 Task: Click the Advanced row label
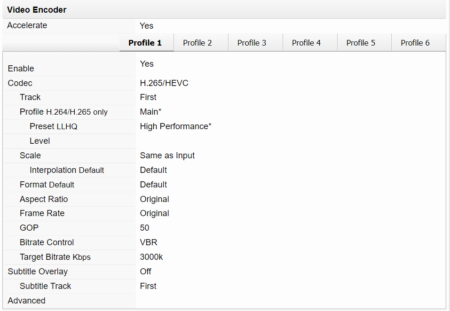27,301
